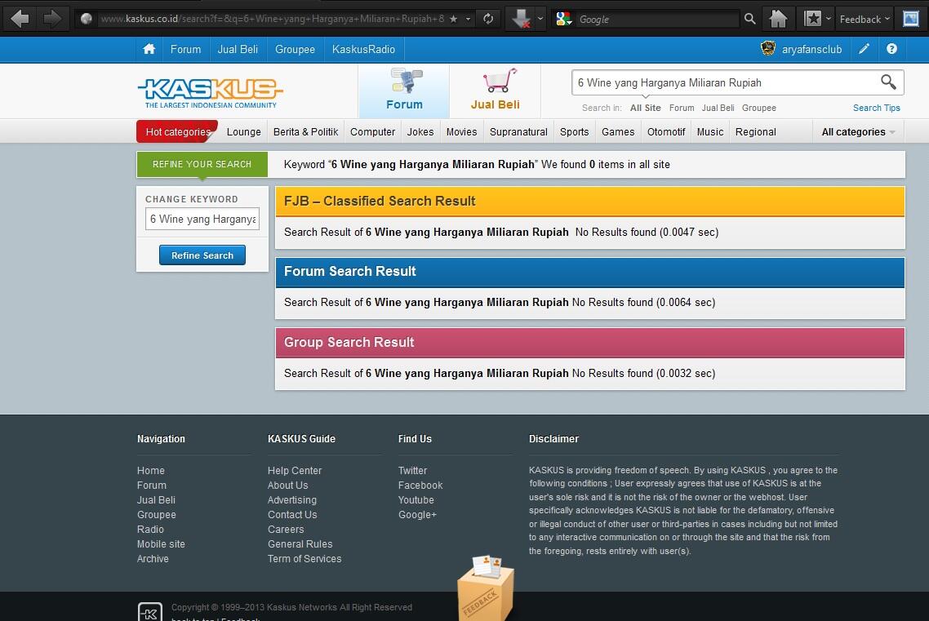Open Help Center footer link
The height and width of the screenshot is (621, 929).
tap(295, 471)
